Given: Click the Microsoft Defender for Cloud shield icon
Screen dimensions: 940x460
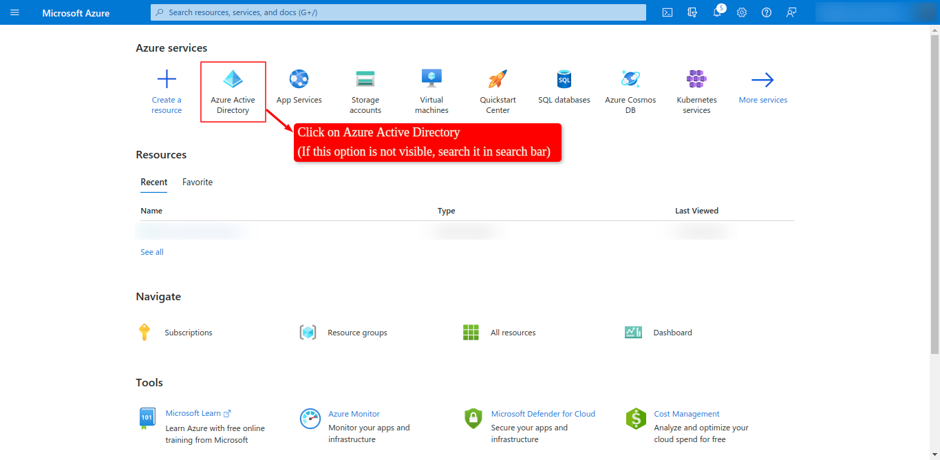Looking at the screenshot, I should tap(473, 419).
